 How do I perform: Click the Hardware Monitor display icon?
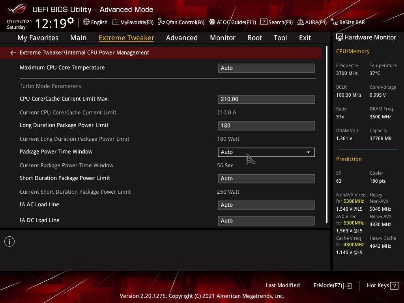340,37
